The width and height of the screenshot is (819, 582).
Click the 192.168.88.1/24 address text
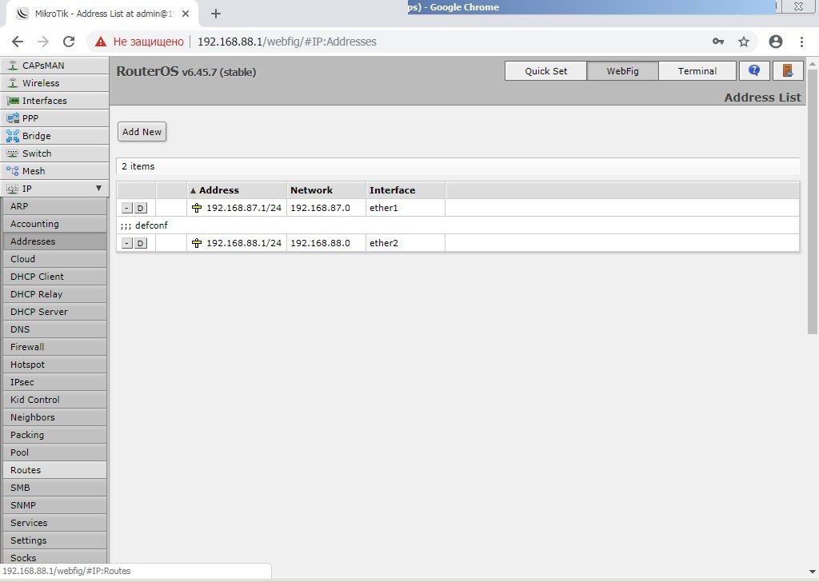[244, 243]
